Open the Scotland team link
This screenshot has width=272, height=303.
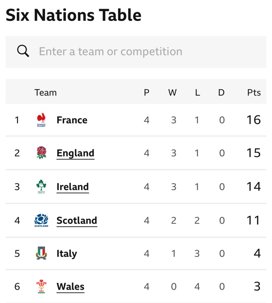tap(77, 221)
